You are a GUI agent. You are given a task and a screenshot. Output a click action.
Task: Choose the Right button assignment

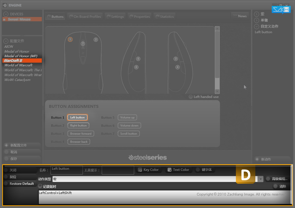[x=78, y=125]
